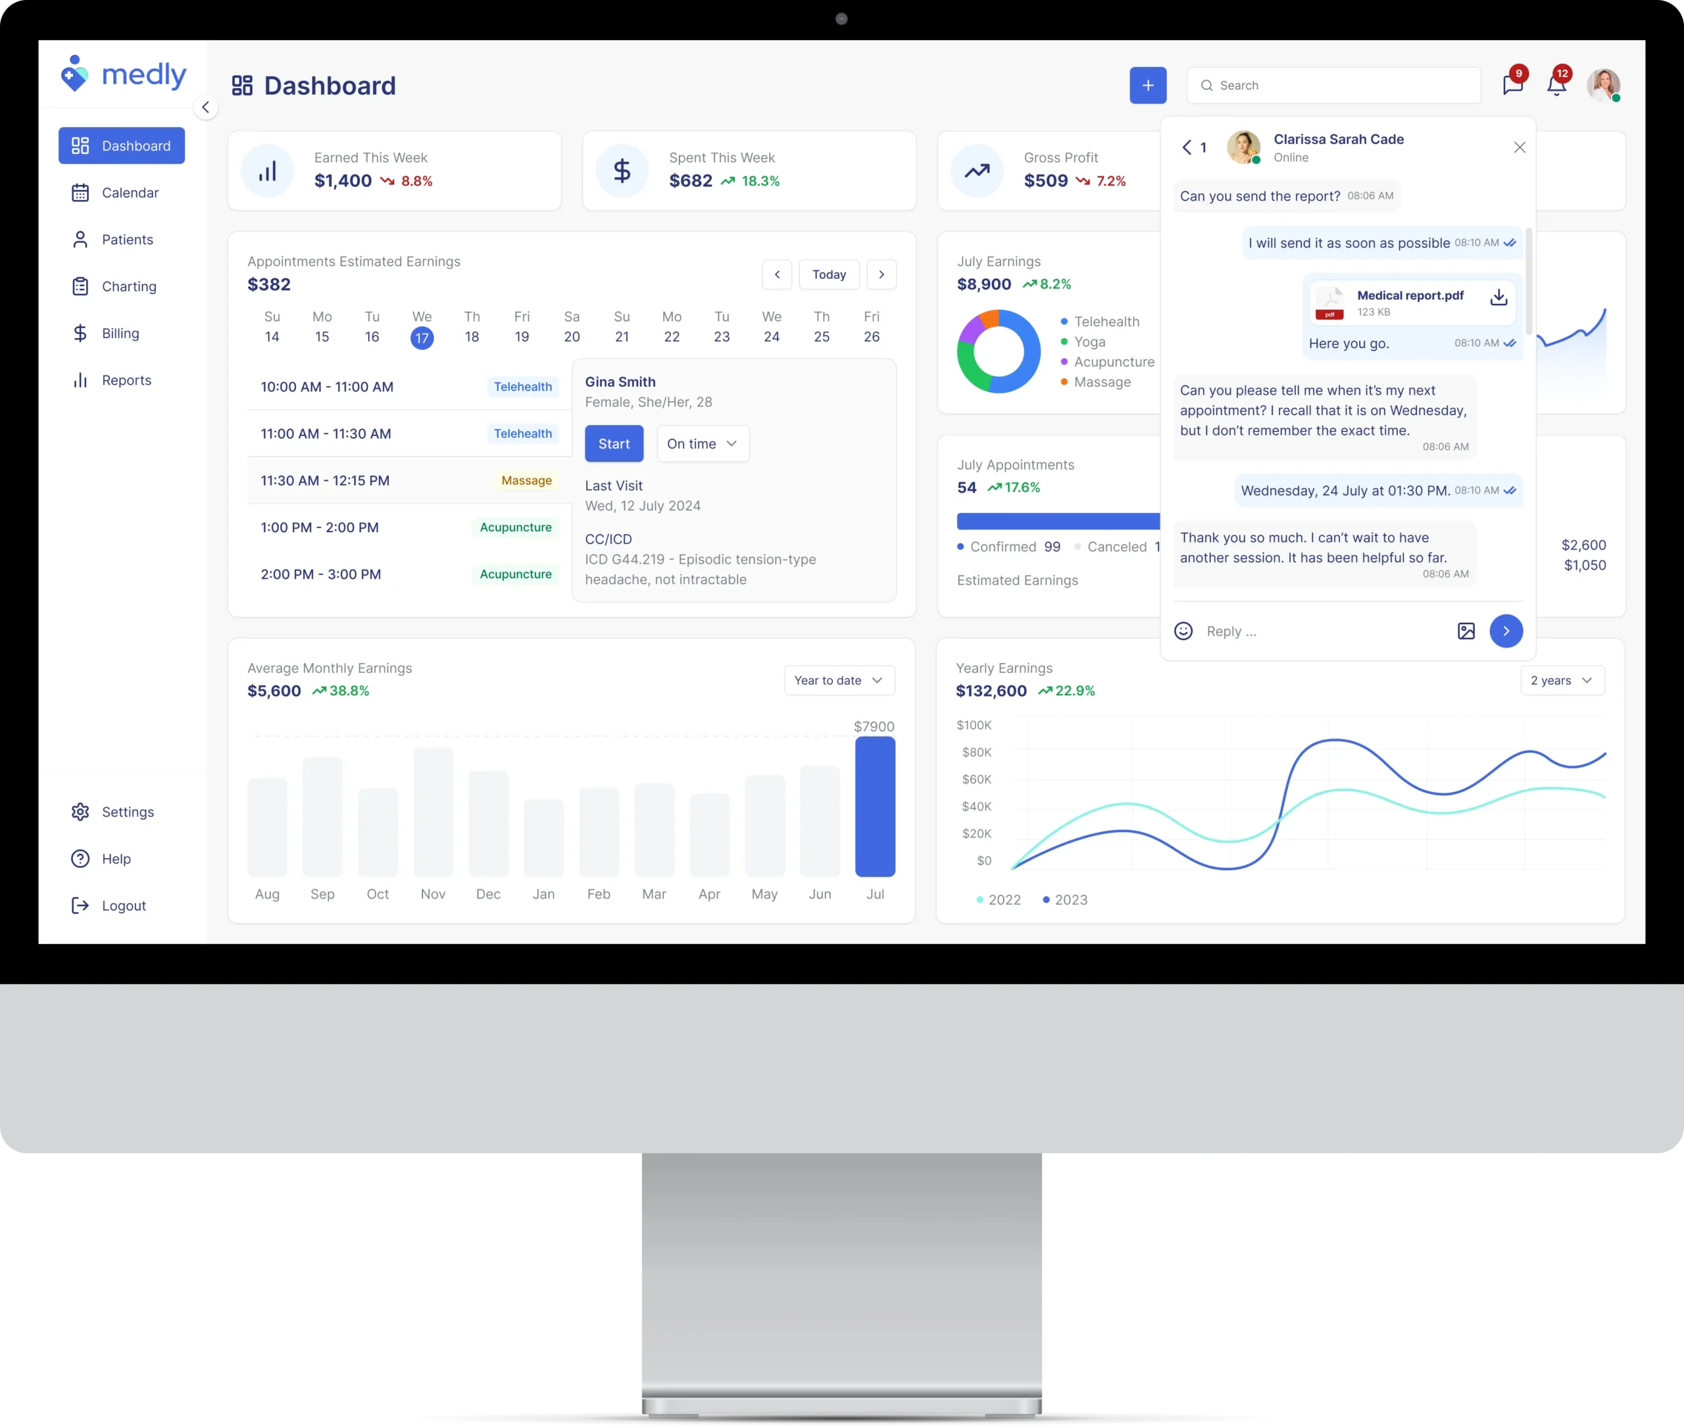Click the Dashboard icon in sidebar
Viewport: 1684px width, 1426px height.
click(81, 144)
